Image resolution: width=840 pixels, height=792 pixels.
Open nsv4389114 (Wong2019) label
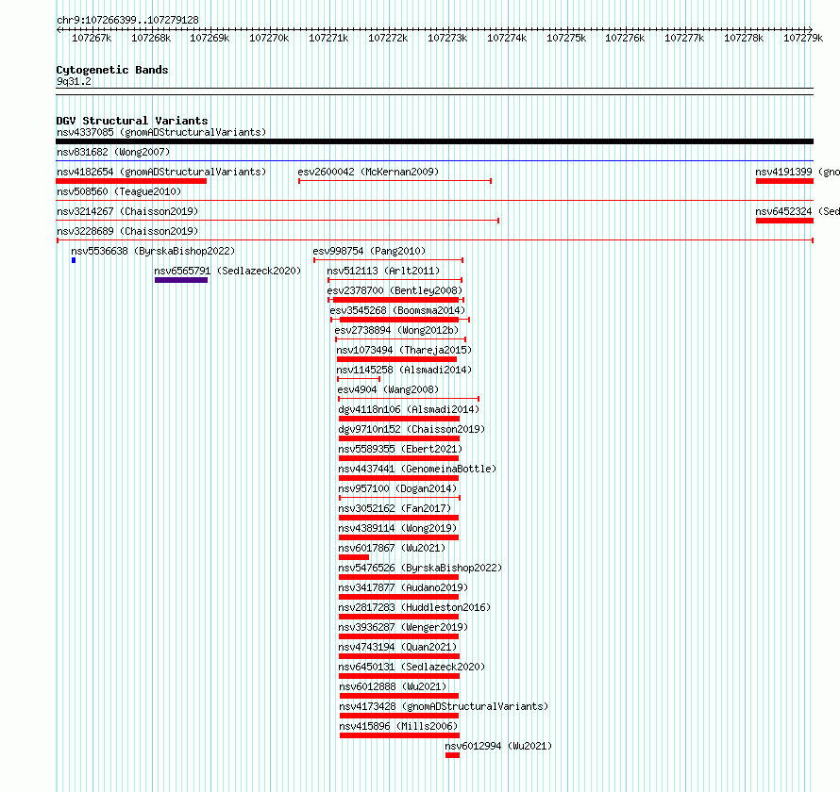(x=397, y=528)
